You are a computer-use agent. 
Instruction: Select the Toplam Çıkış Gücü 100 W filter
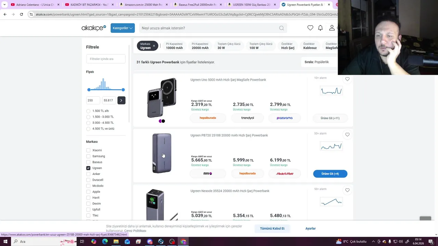tap(261, 46)
